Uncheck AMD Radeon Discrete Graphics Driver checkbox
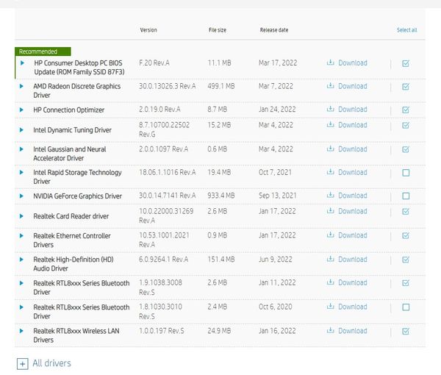Screen dimensions: 441x375 point(406,86)
